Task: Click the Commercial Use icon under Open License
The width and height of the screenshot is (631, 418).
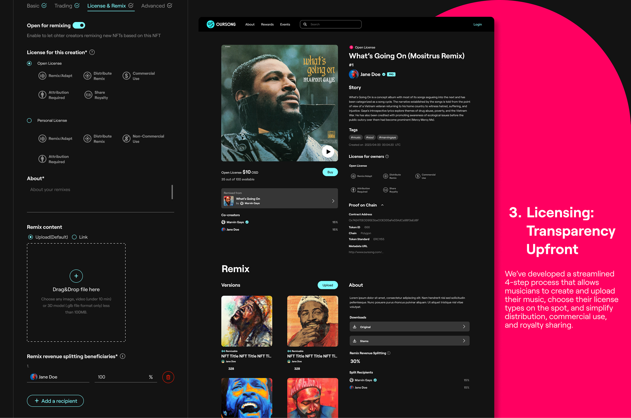Action: pyautogui.click(x=127, y=76)
